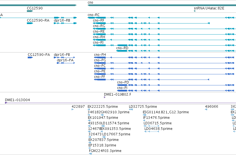Select the IP13476.5prime EST label
Image resolution: width=236 pixels, height=155 pixels.
coord(156,118)
